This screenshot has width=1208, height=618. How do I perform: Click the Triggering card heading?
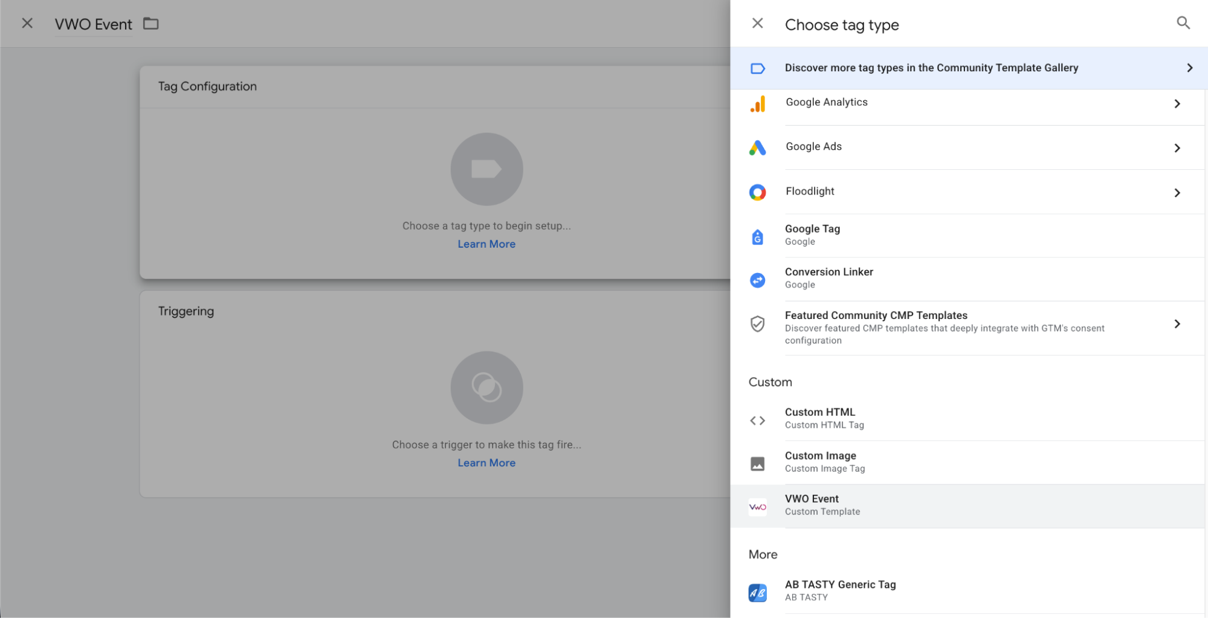pyautogui.click(x=186, y=311)
